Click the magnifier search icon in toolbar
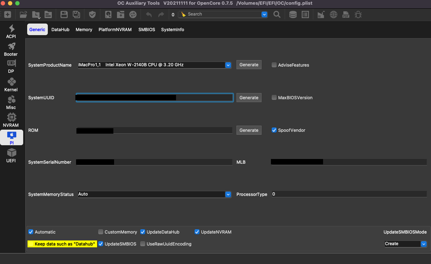Image resolution: width=431 pixels, height=264 pixels. coord(277,14)
